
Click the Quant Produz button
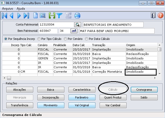click(113, 97)
